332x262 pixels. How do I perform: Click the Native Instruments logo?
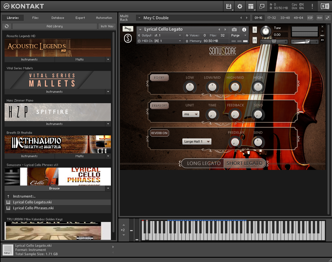tap(325, 7)
